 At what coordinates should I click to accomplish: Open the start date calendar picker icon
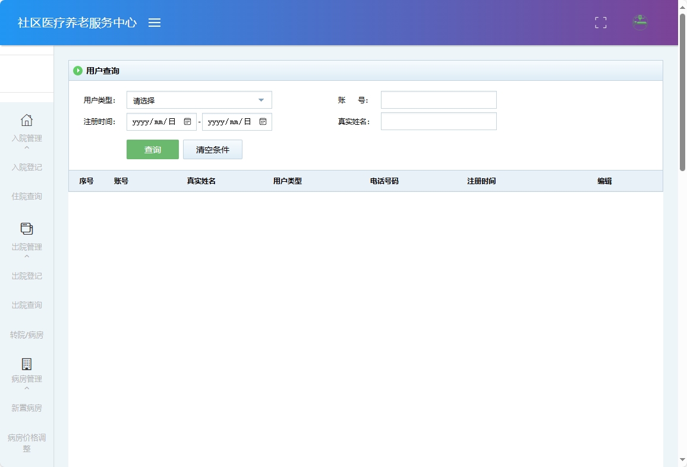(x=188, y=121)
